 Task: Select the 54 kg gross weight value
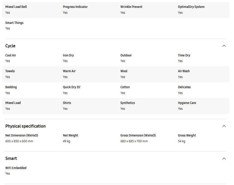coord(181,141)
